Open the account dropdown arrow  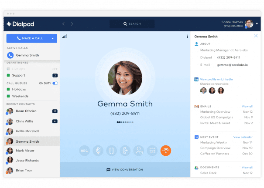point(257,23)
